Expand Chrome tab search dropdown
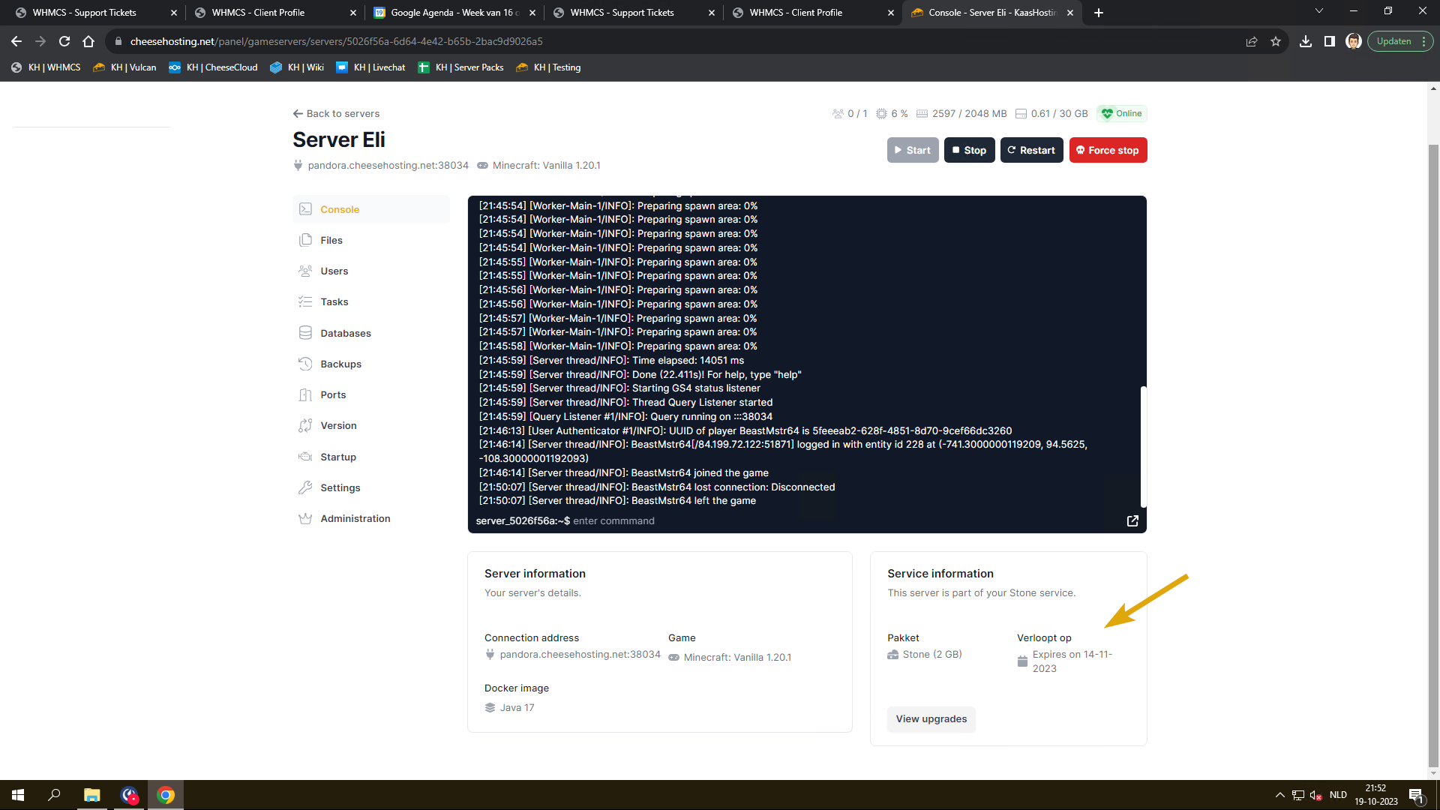This screenshot has width=1440, height=810. pyautogui.click(x=1318, y=11)
